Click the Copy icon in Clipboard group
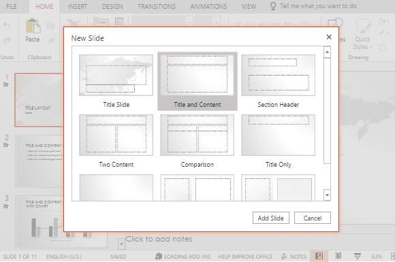This screenshot has height=262, width=395. coord(50,26)
